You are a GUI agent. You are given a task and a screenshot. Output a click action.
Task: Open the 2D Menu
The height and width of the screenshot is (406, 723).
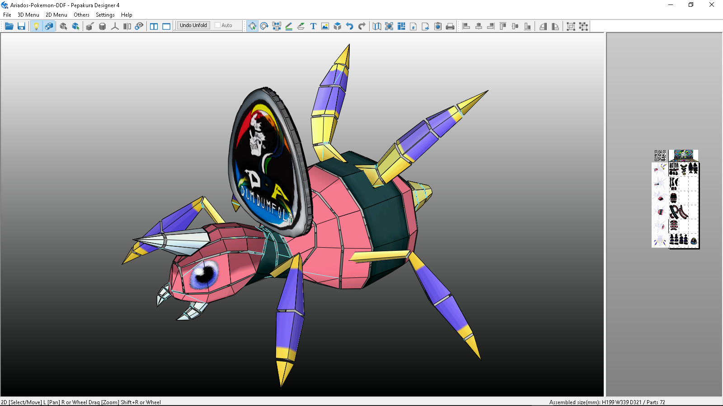pos(56,15)
